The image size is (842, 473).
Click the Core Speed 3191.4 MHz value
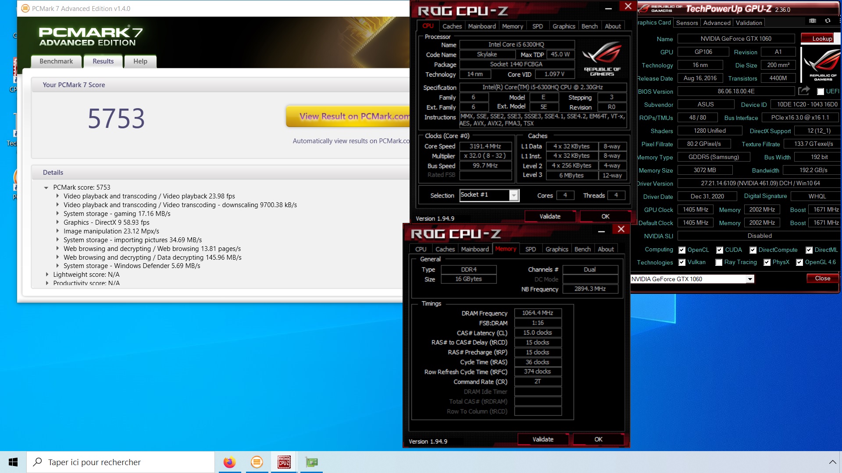[485, 146]
